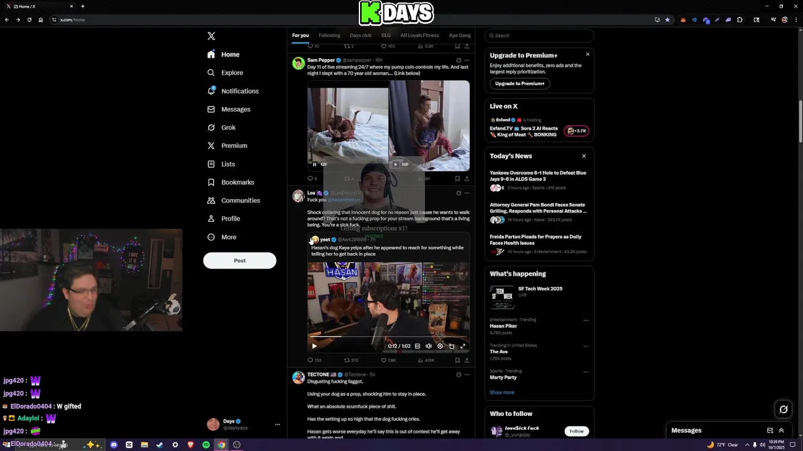Image resolution: width=803 pixels, height=451 pixels.
Task: Switch to the BLG tab
Action: 386,36
